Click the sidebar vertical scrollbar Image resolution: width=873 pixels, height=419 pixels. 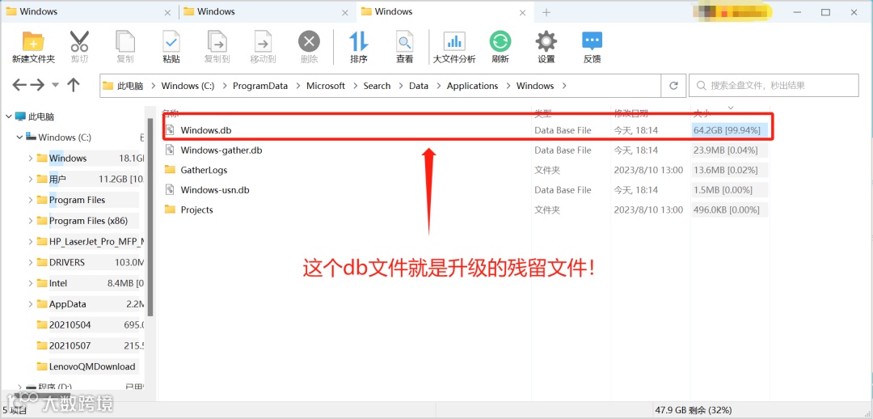click(x=150, y=218)
